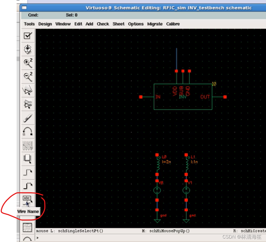Click the Save icon with down arrow

(28, 49)
